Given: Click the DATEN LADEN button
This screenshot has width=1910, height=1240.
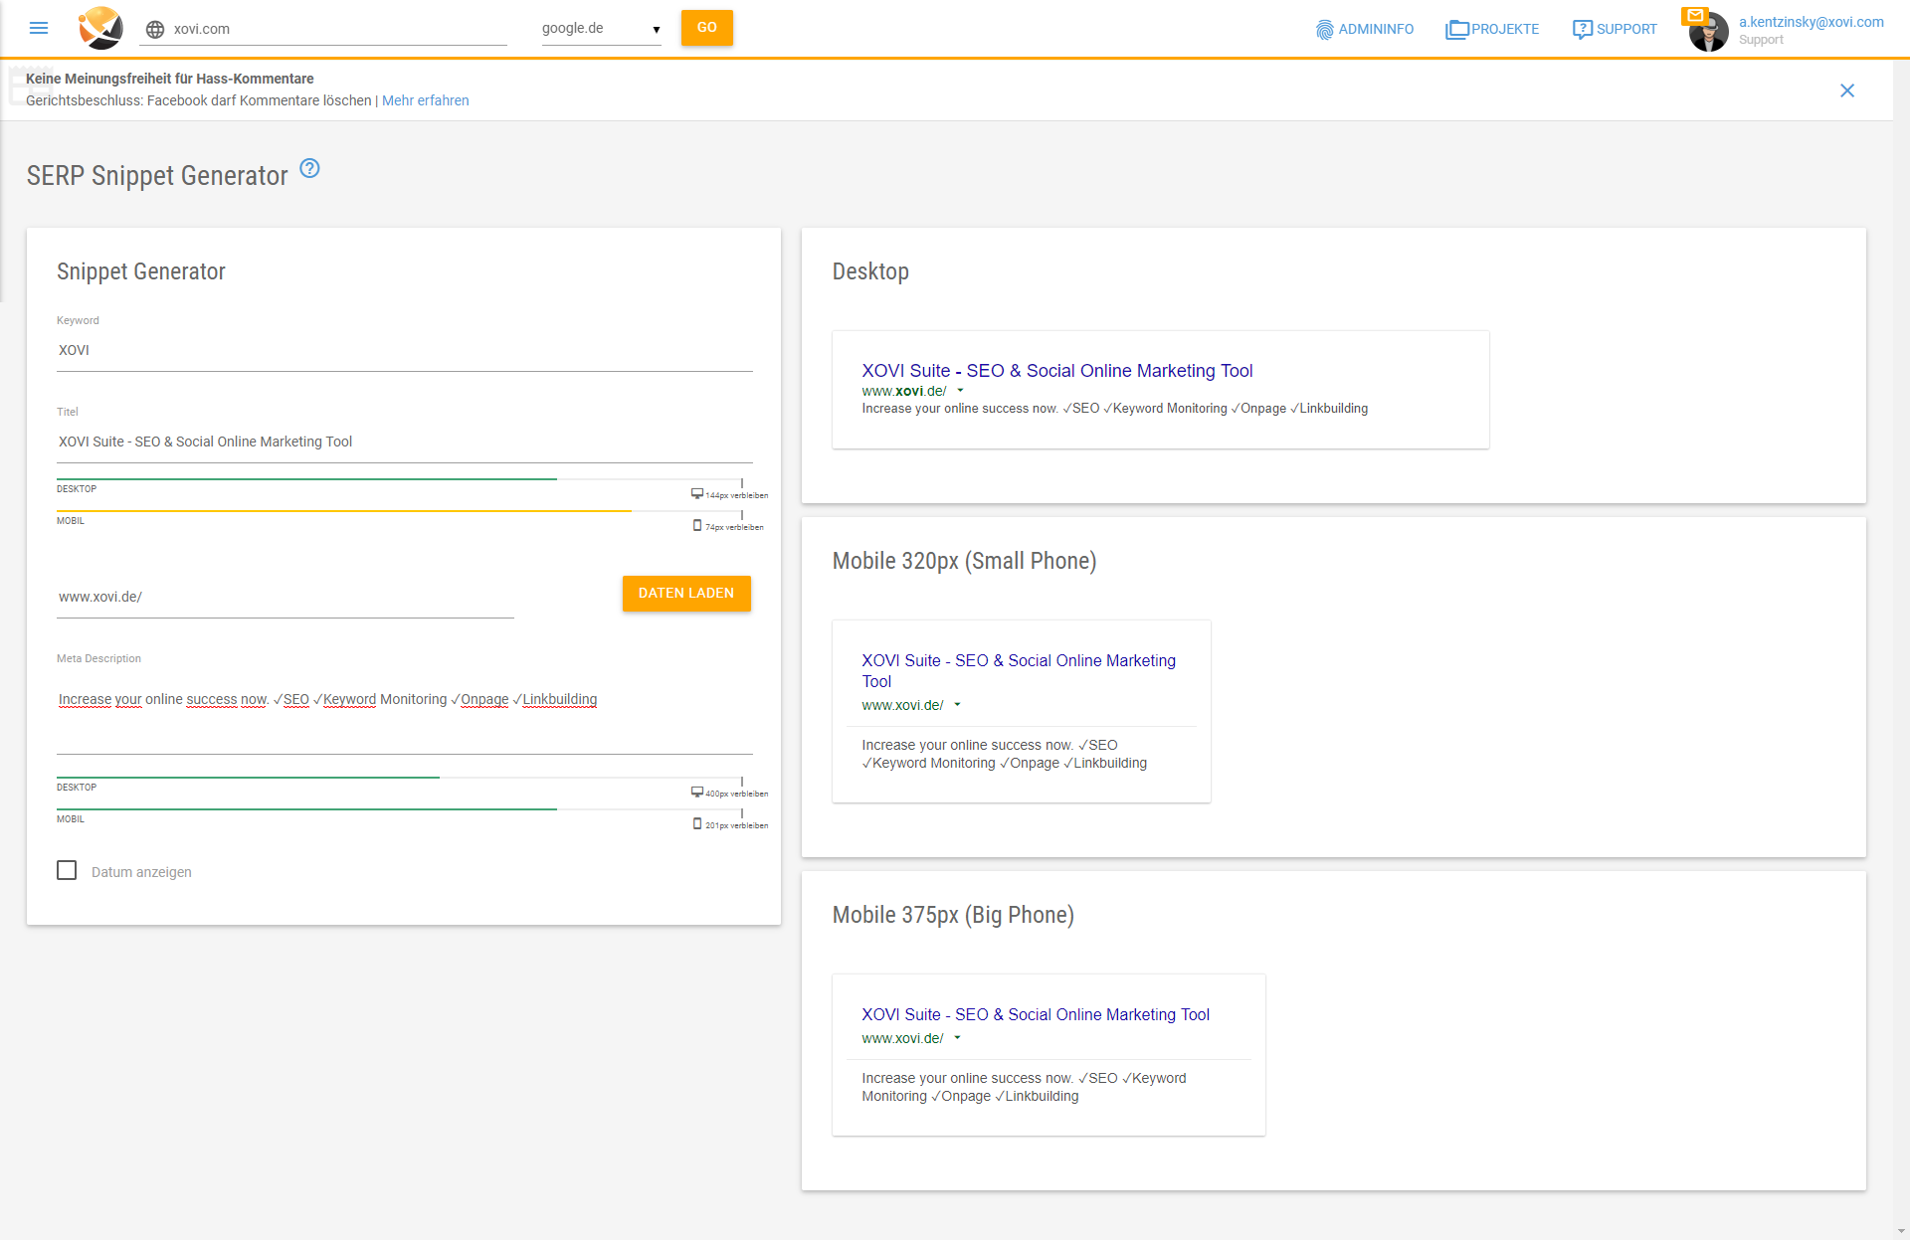Looking at the screenshot, I should click(686, 594).
